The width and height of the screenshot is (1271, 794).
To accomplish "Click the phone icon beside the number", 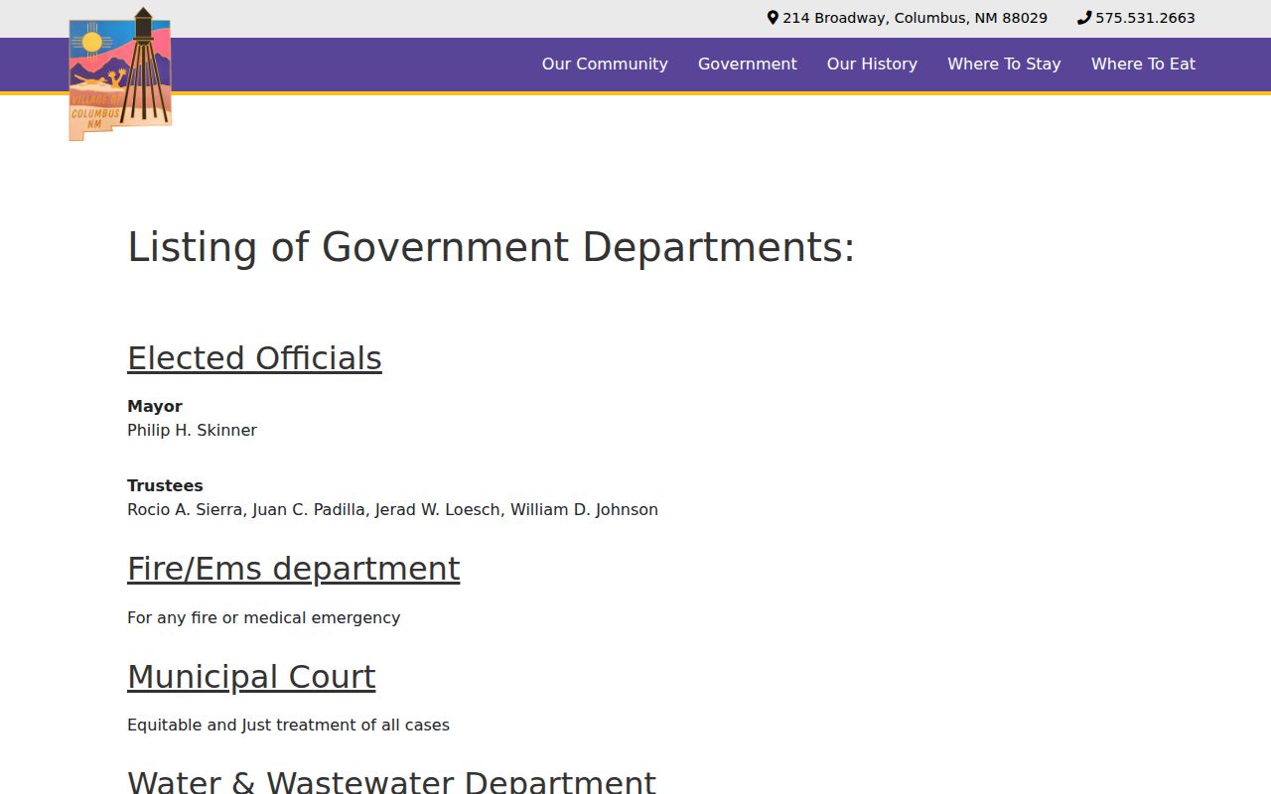I will [1084, 18].
